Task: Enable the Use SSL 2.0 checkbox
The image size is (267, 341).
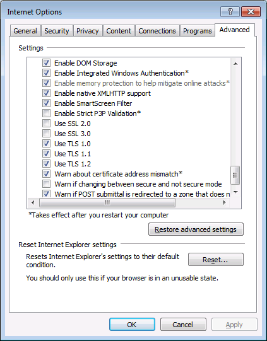Action: pyautogui.click(x=46, y=124)
